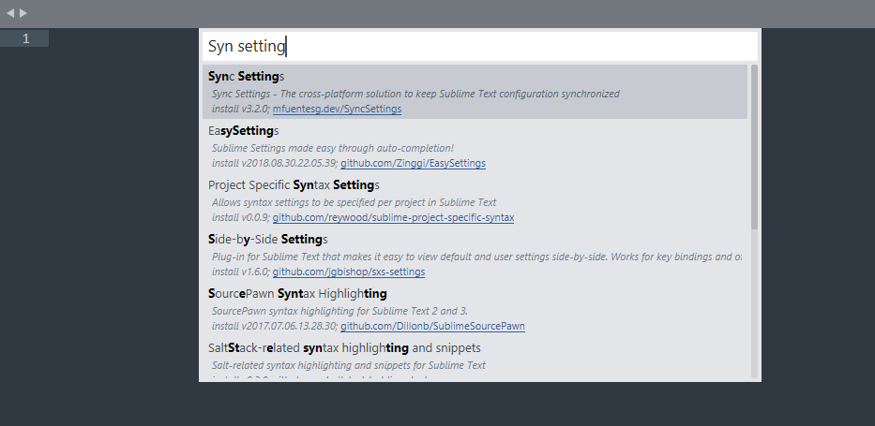Open the github.com/jgbishop/sxs-settings link
Viewport: 875px width, 426px height.
click(348, 272)
